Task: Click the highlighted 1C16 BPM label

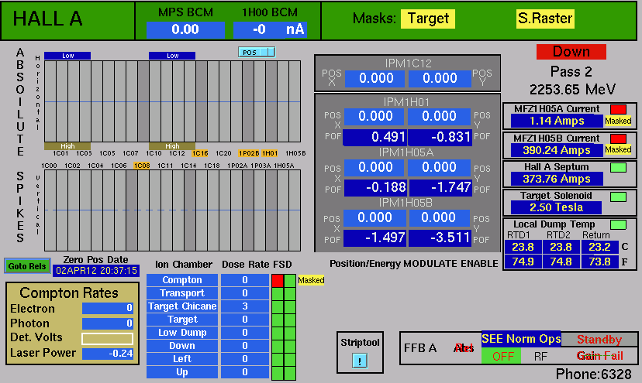Action: click(200, 153)
